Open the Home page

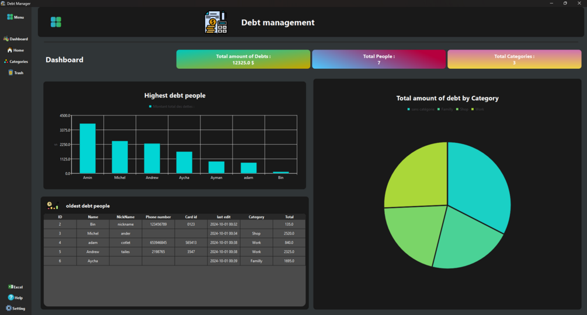15,50
